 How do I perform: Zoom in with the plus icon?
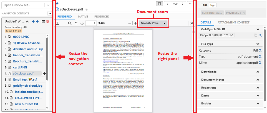coord(135,23)
